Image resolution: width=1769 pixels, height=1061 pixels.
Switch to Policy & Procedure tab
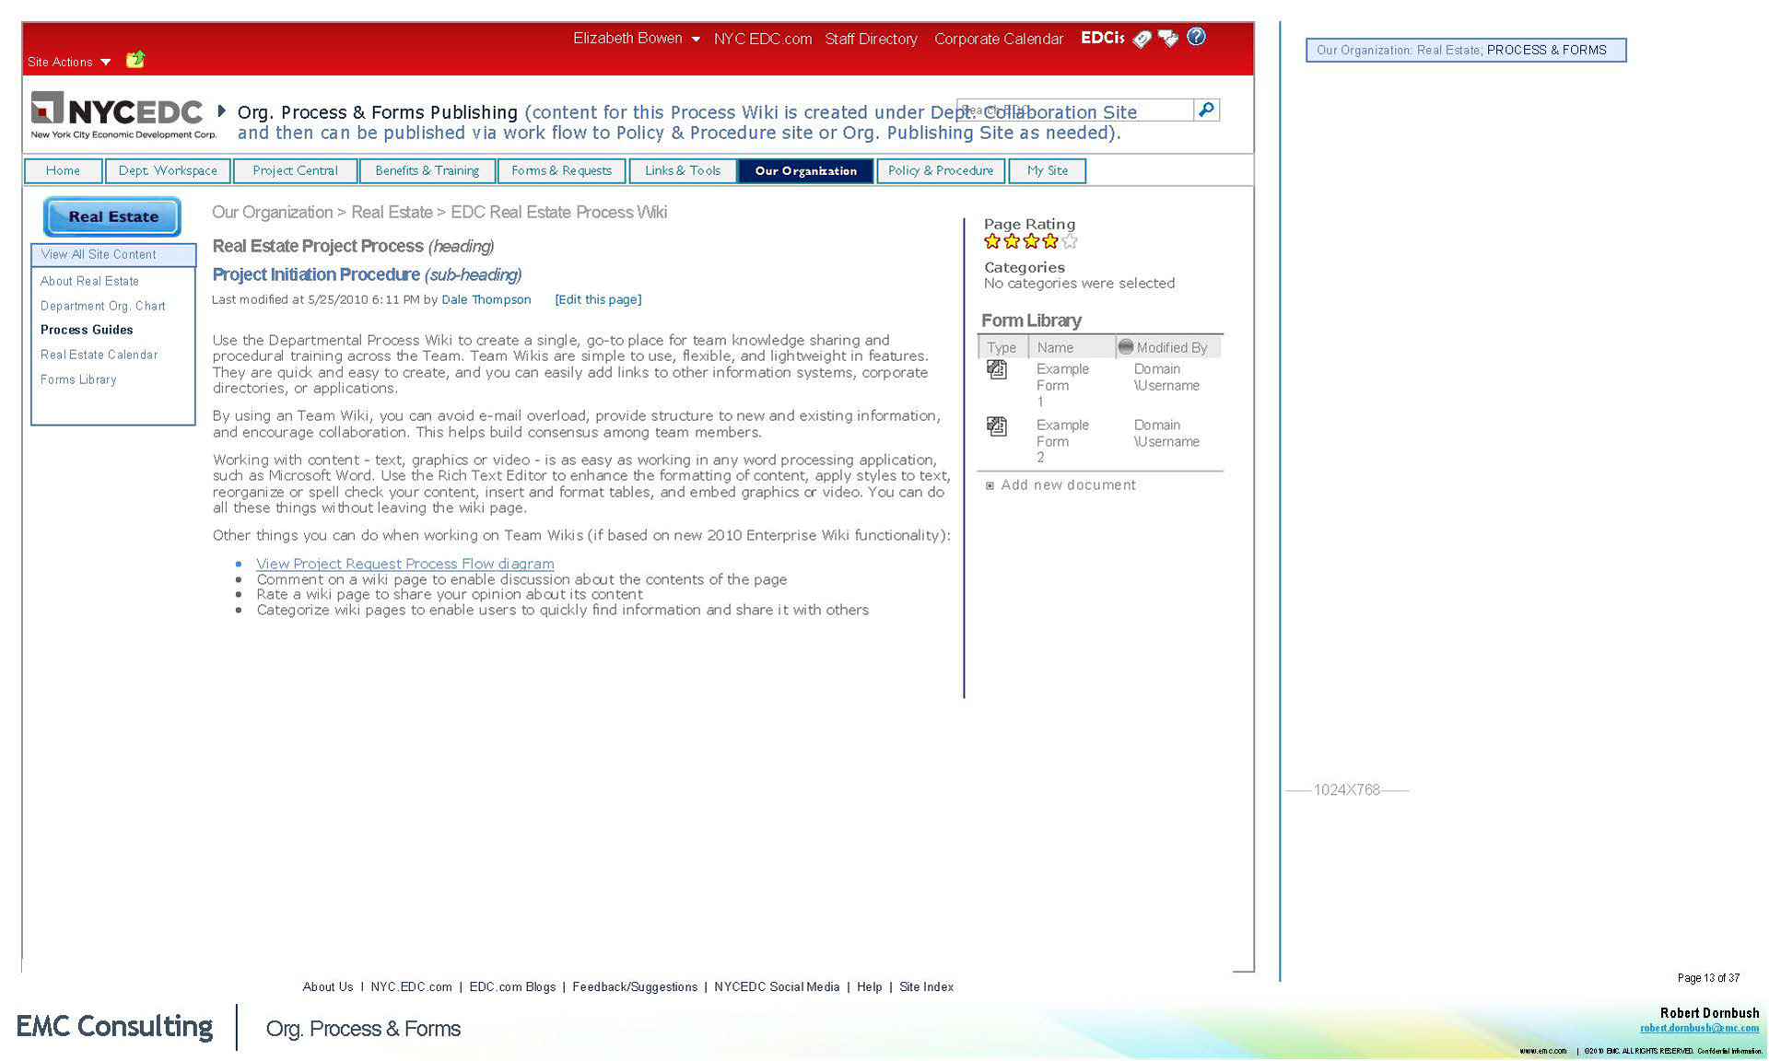coord(940,170)
